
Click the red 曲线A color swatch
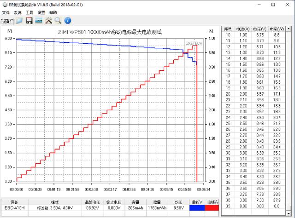[x=212, y=208]
